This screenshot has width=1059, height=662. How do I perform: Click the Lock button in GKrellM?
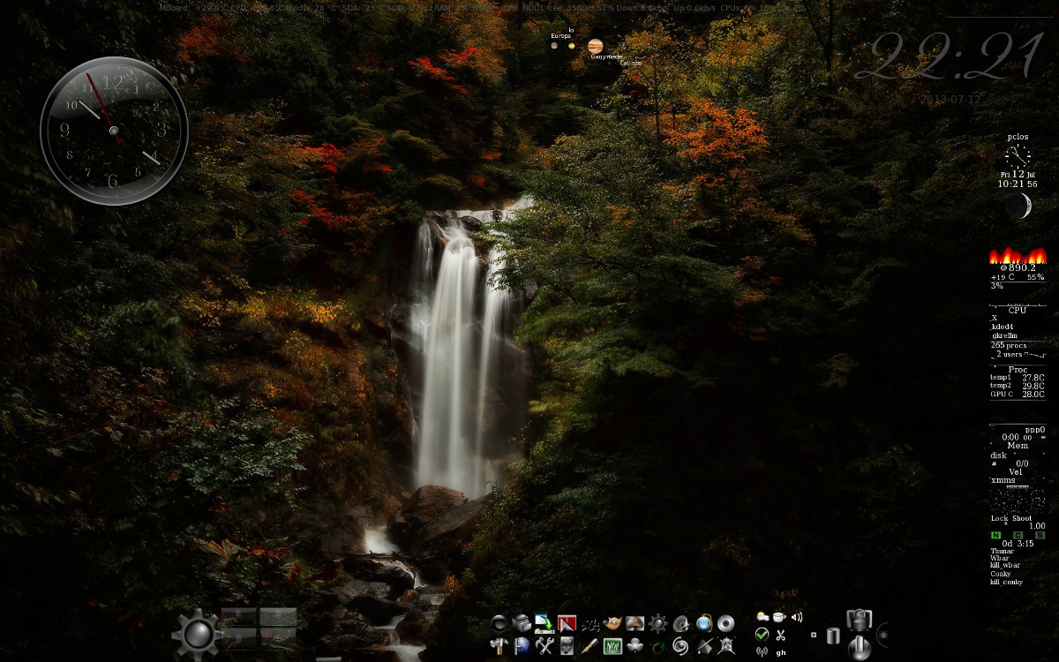click(x=1000, y=518)
